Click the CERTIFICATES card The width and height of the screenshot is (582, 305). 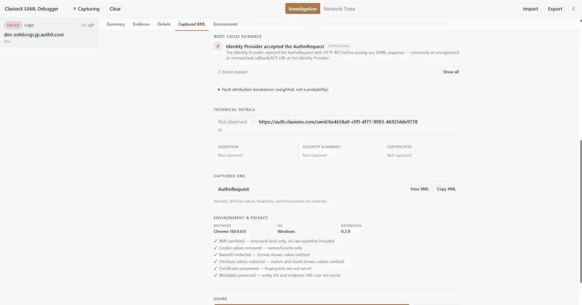(x=423, y=151)
